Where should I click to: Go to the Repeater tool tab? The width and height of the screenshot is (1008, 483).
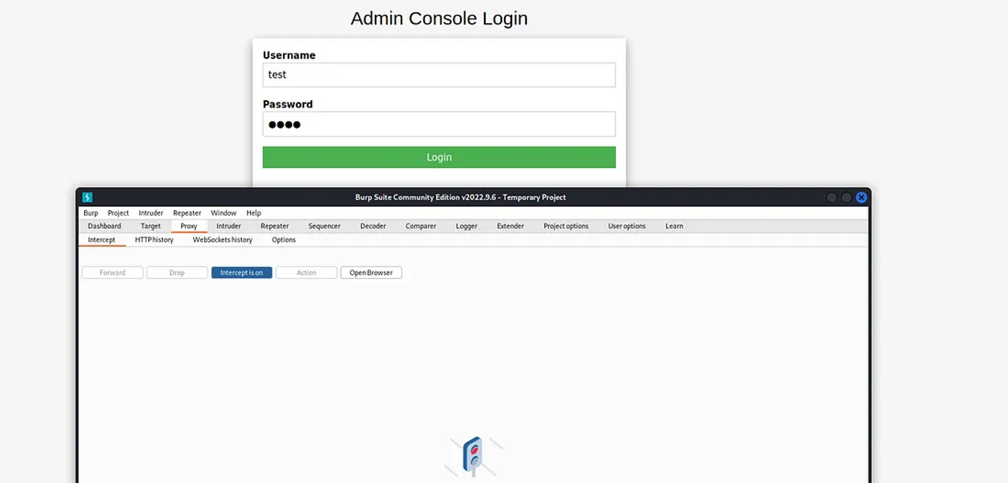tap(275, 226)
